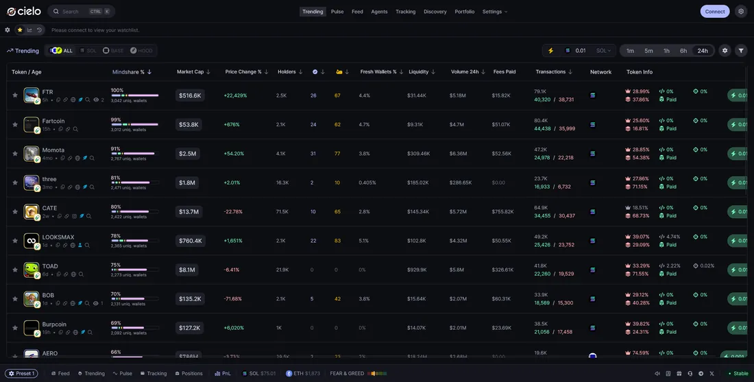Click the search icon in TOAD row
Image resolution: width=754 pixels, height=382 pixels.
point(81,274)
